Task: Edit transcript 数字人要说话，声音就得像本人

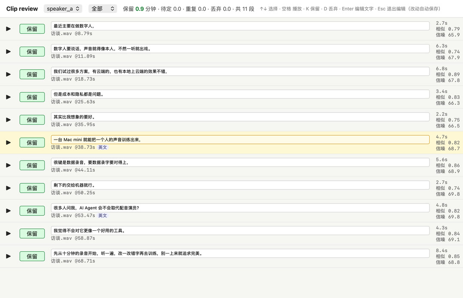Action: [240, 48]
